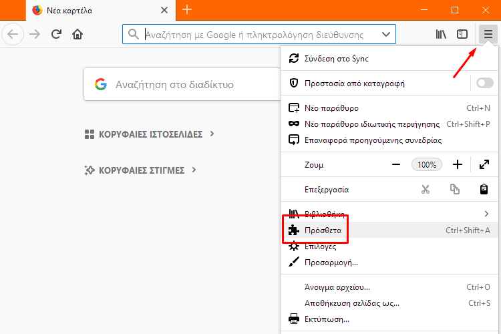Open the hamburger application menu button

click(x=488, y=34)
